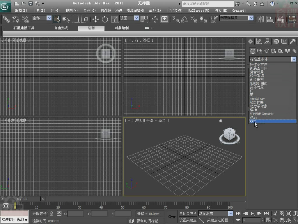Screen dimensions: 298x224
Task: Collapse the 标准基本体 category dropdown arrow
Action: point(294,59)
